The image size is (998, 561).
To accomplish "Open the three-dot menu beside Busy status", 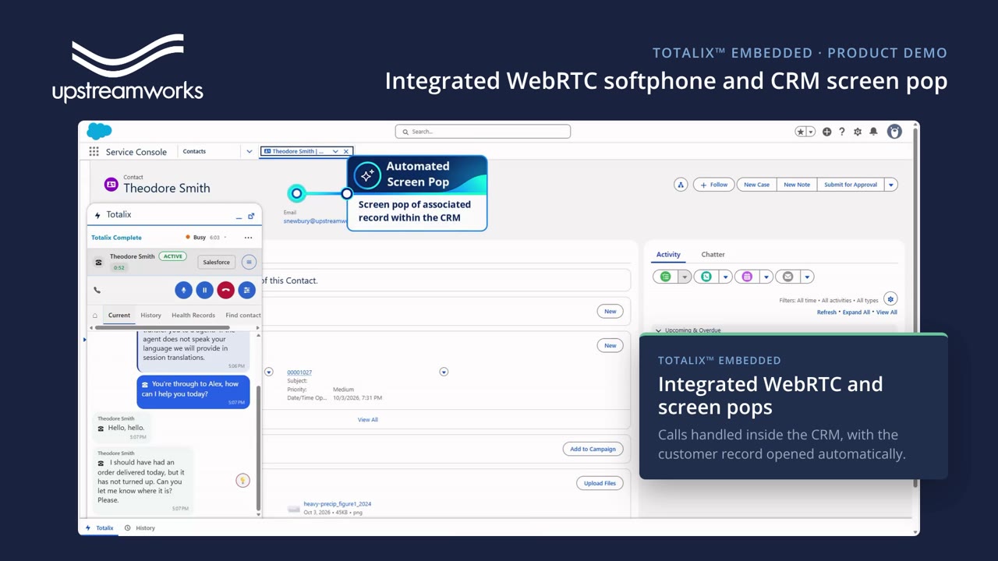I will tap(248, 238).
